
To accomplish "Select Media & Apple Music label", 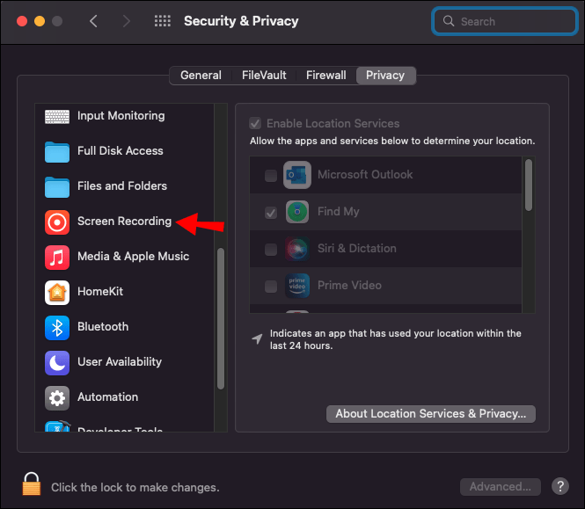I will [x=133, y=256].
